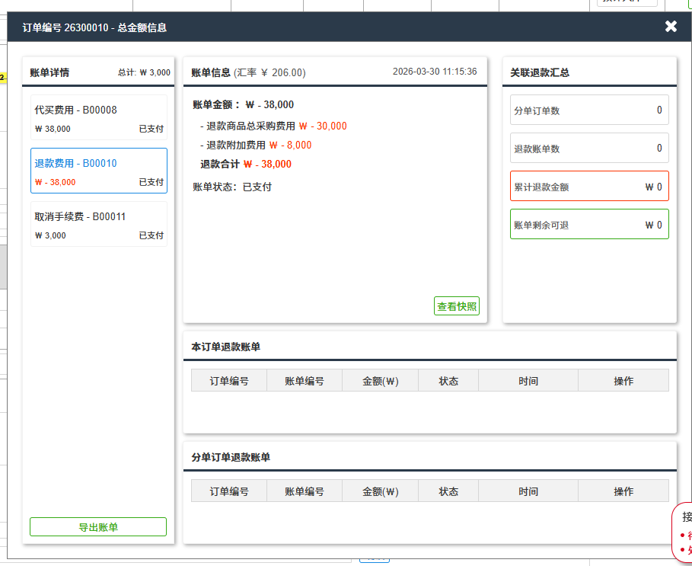The height and width of the screenshot is (566, 692).
Task: Click the 退款账单数 summary box
Action: 589,149
